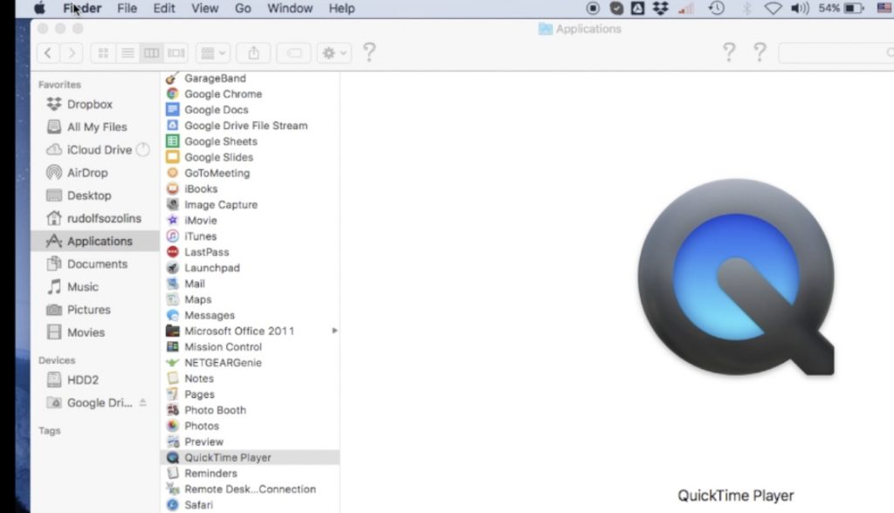The width and height of the screenshot is (894, 513).
Task: Open the arrange items dropdown
Action: pyautogui.click(x=213, y=53)
